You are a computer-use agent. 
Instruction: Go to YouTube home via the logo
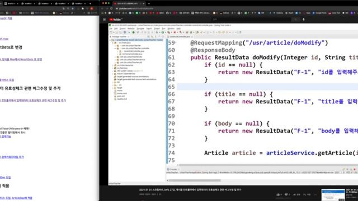tap(115, 20)
